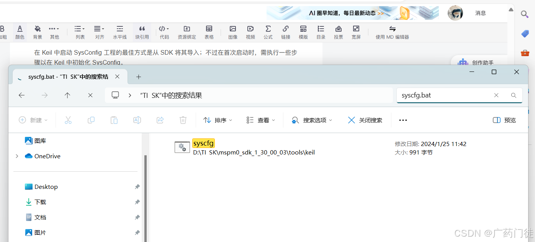Open the 新建 (New) dropdown
535x242 pixels.
click(x=33, y=120)
